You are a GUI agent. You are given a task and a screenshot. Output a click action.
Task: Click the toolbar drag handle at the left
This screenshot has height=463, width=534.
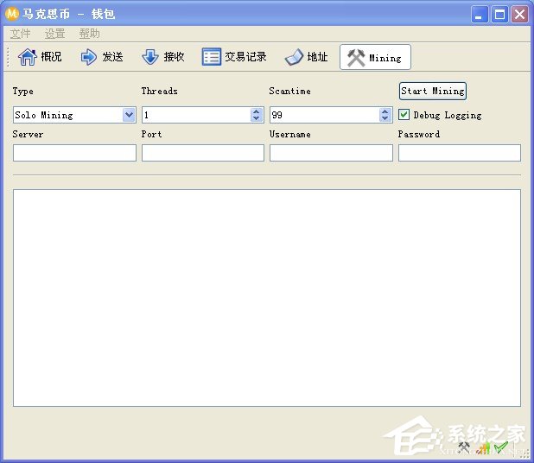click(8, 57)
